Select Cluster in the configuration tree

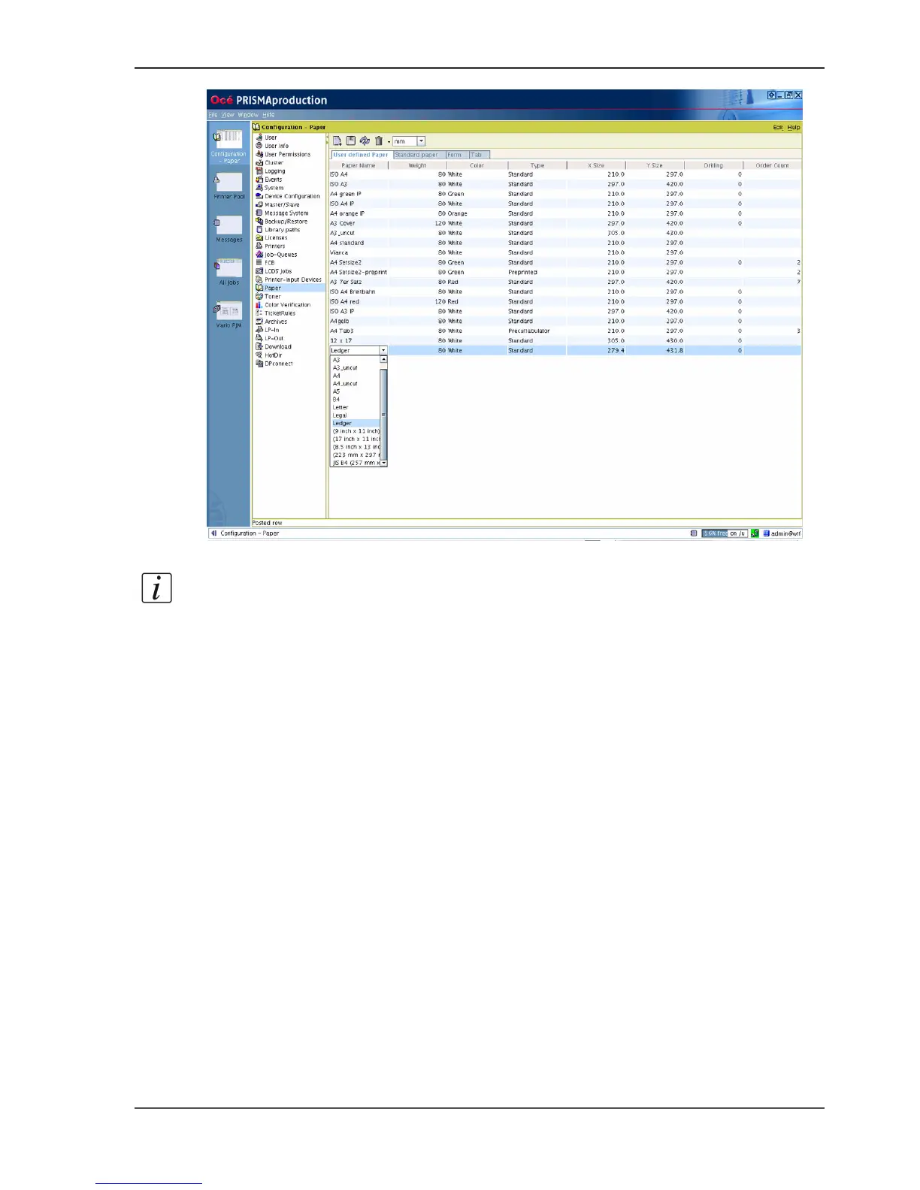pyautogui.click(x=274, y=162)
